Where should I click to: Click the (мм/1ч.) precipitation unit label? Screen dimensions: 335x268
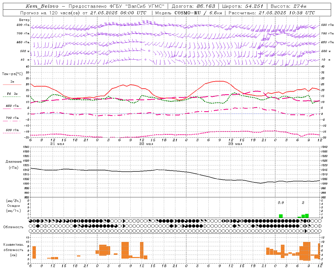tap(13, 211)
